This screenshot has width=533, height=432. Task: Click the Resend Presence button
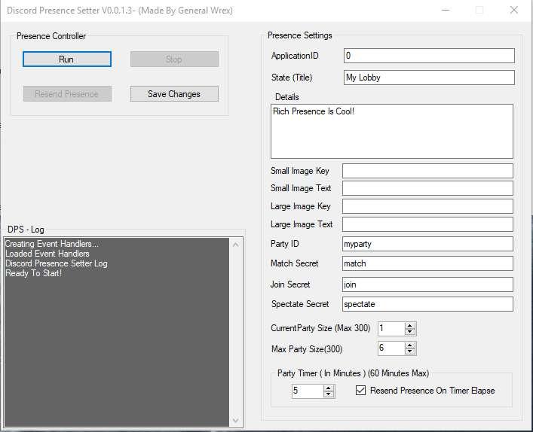(67, 93)
